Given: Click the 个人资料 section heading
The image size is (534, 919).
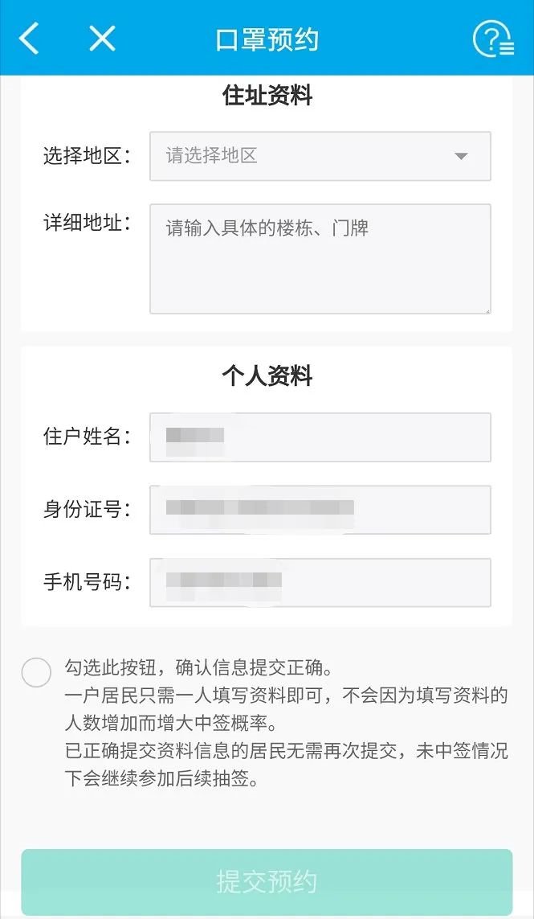Looking at the screenshot, I should tap(267, 376).
